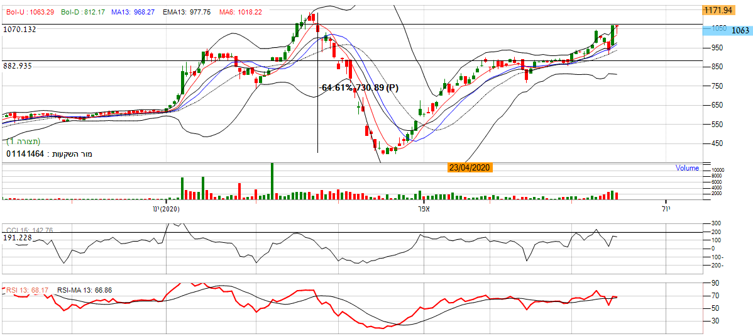753x336 pixels.
Task: Click the יול month label on time axis
Action: click(x=666, y=208)
